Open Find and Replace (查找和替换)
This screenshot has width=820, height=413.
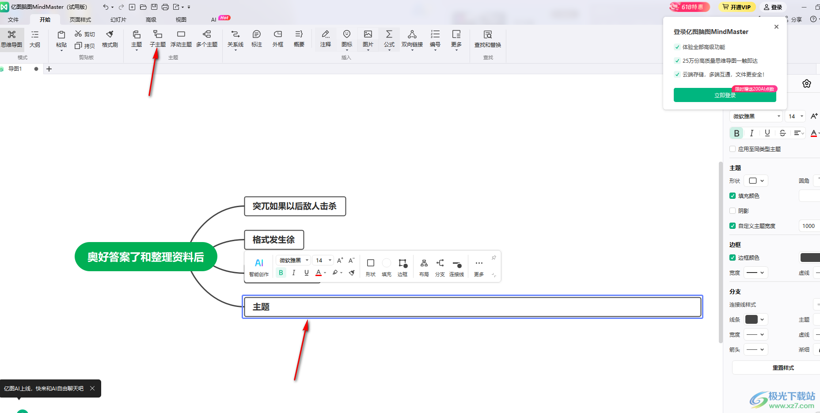[x=488, y=39]
